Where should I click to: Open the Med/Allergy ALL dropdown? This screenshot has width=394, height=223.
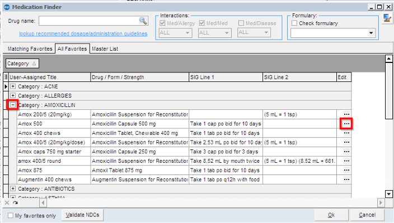pyautogui.click(x=175, y=33)
